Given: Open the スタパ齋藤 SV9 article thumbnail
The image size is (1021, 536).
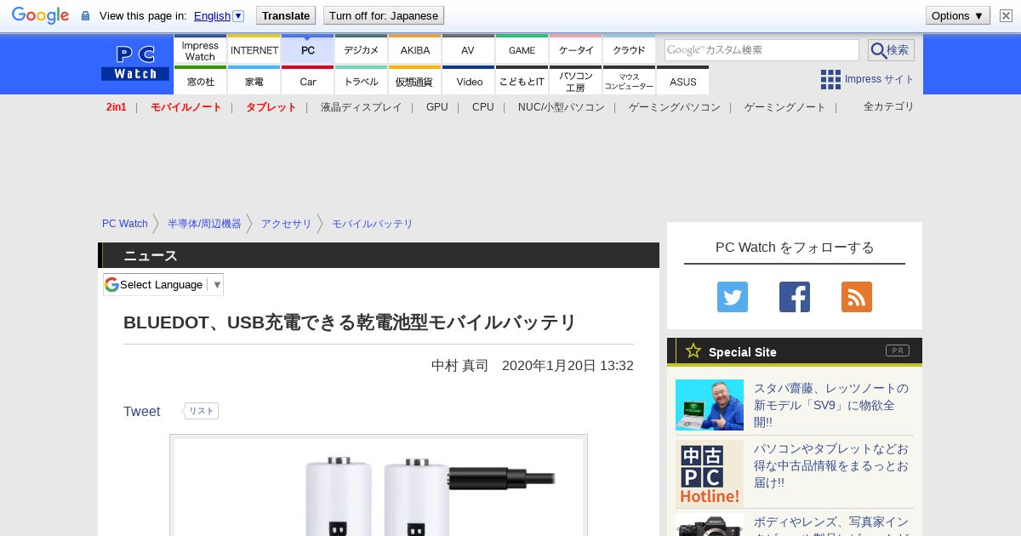Looking at the screenshot, I should click(x=710, y=405).
